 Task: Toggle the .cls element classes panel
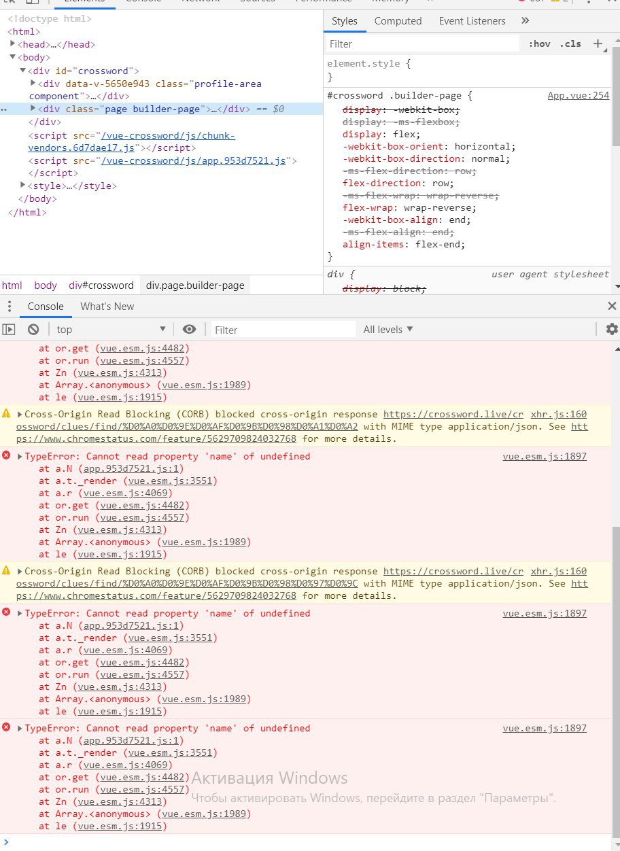[570, 44]
